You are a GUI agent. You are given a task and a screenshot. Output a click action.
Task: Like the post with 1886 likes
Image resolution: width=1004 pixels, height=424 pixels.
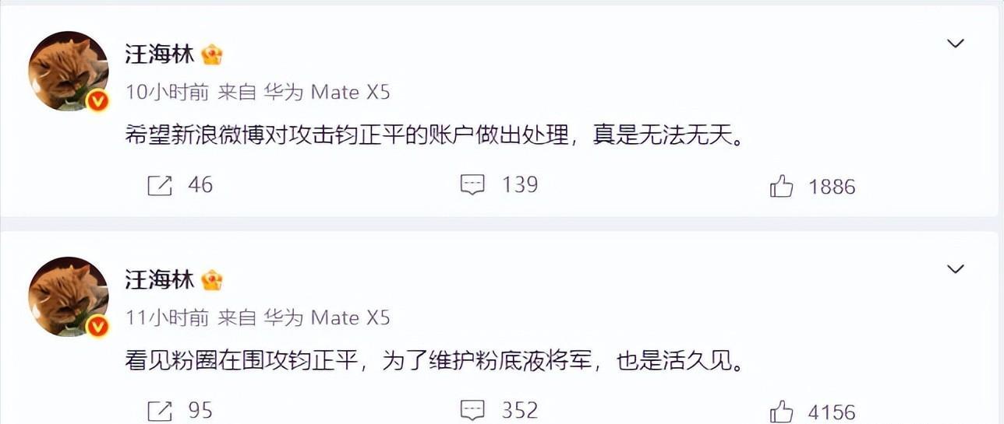click(781, 186)
